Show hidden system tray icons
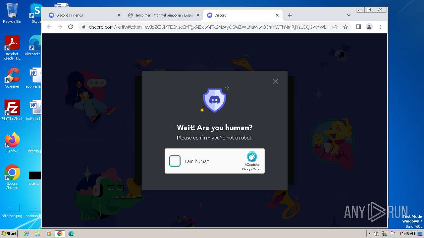This screenshot has height=238, width=424. tap(369, 234)
